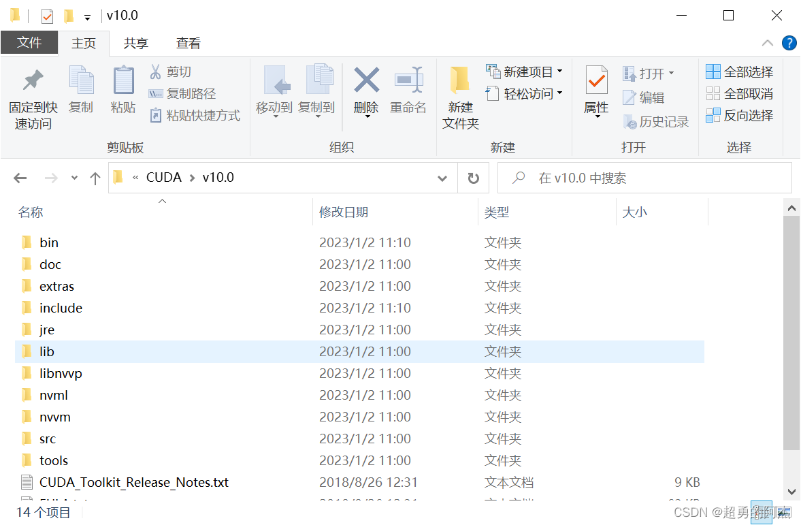801x525 pixels.
Task: Click the History (历史记录) icon
Action: 630,122
